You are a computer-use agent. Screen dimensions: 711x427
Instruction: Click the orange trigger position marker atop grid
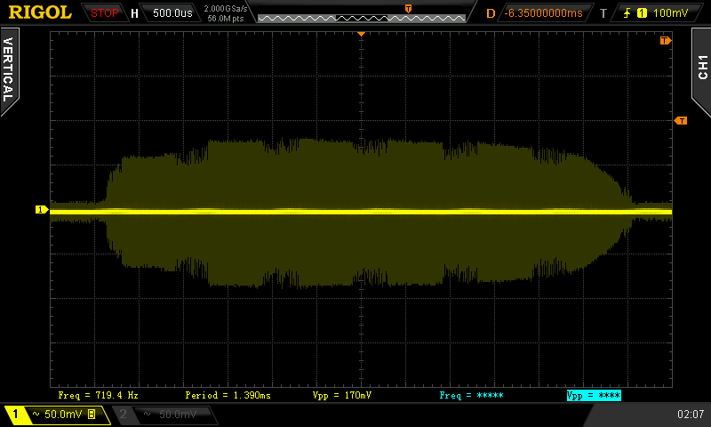pyautogui.click(x=361, y=33)
